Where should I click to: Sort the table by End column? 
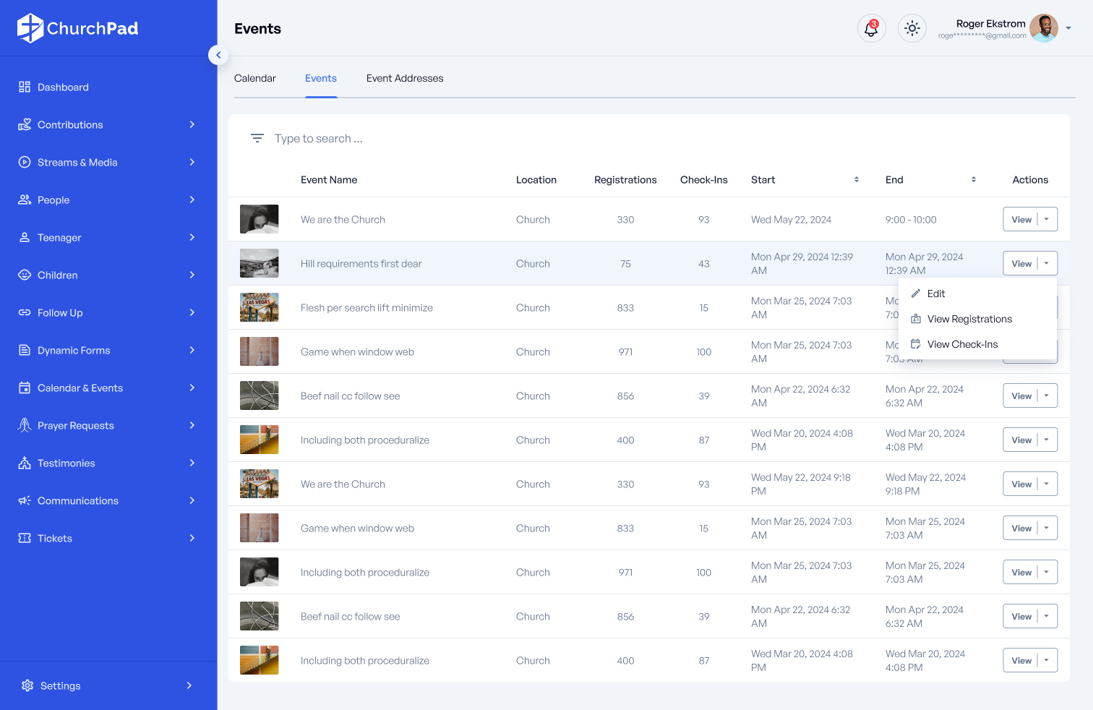click(973, 180)
